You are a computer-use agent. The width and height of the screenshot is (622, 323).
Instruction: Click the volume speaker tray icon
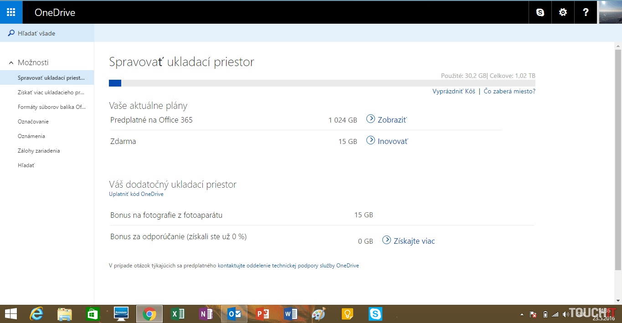point(566,314)
